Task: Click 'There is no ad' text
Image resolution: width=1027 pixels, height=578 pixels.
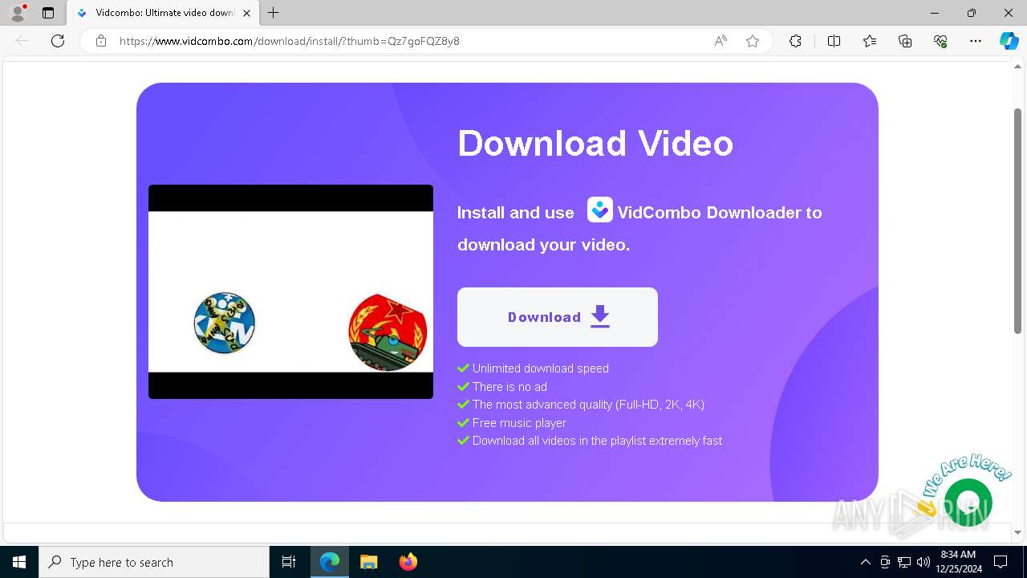Action: click(x=509, y=387)
